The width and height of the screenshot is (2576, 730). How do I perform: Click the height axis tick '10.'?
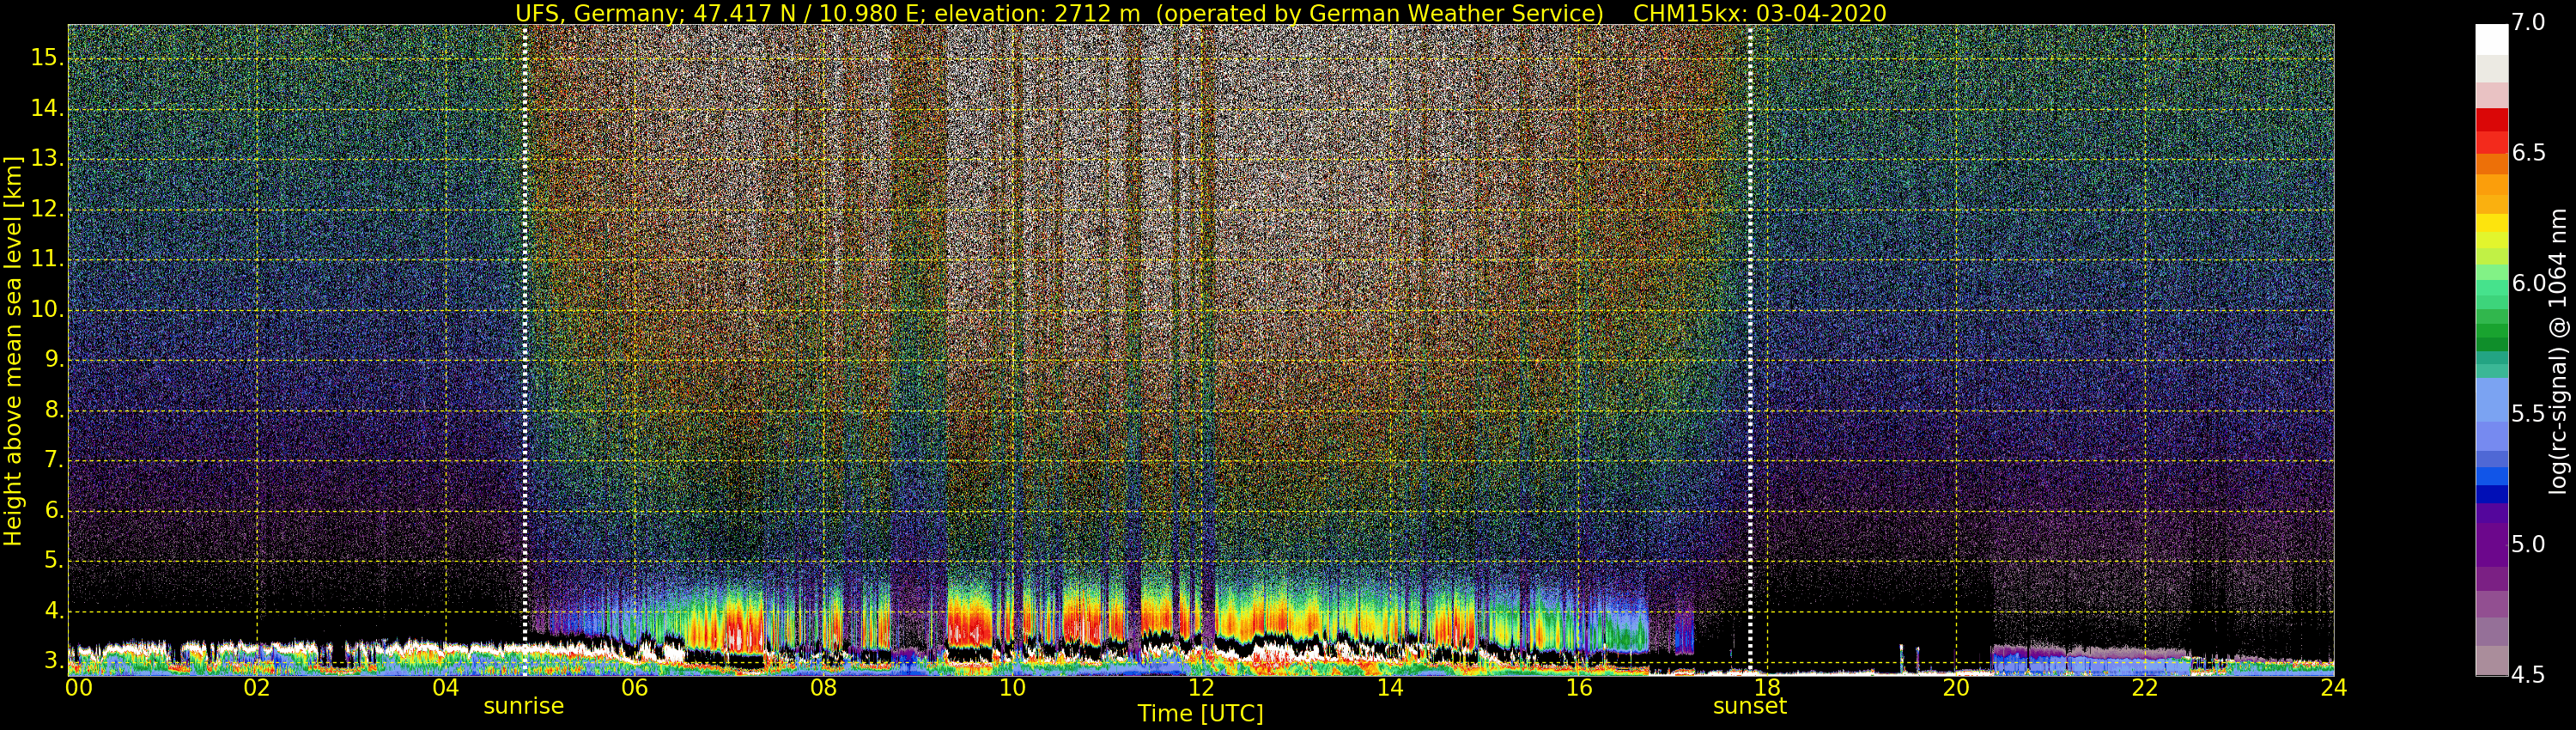[47, 310]
